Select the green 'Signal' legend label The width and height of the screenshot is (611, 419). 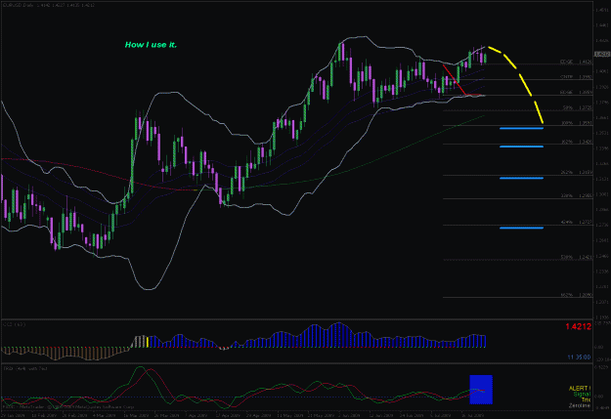pos(582,394)
